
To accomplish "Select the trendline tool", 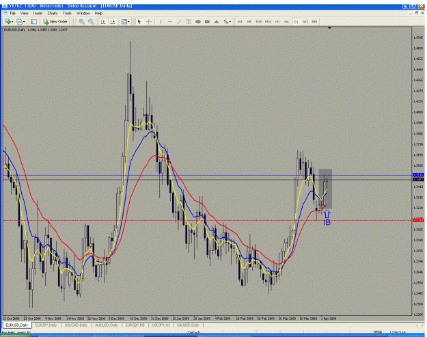I will pos(179,22).
